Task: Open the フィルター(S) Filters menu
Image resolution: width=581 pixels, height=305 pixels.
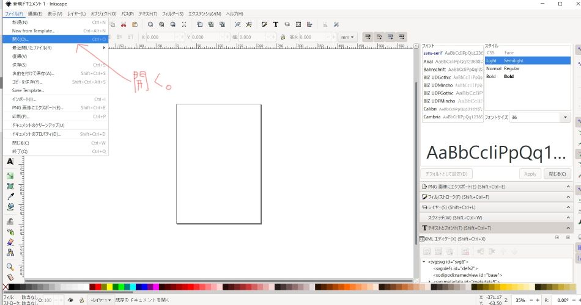Action: point(172,13)
